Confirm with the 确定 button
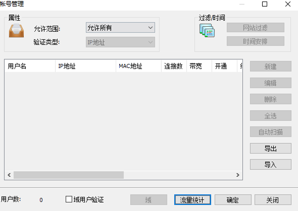The width and height of the screenshot is (298, 211). 232,200
